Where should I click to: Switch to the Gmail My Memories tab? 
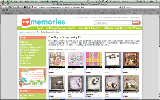[x=48, y=13]
